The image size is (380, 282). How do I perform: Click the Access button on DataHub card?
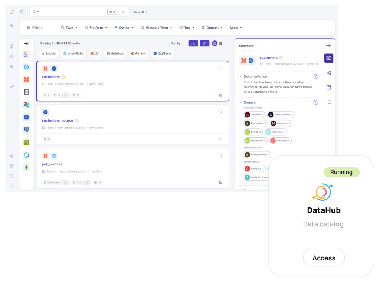(x=324, y=258)
